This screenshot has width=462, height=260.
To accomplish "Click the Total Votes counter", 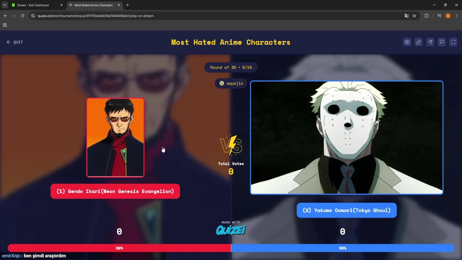I will (231, 168).
